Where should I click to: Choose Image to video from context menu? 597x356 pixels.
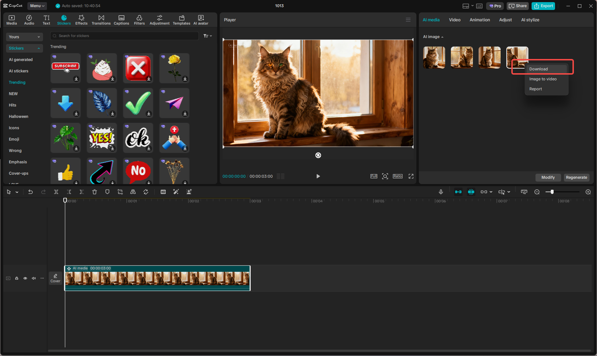[543, 79]
